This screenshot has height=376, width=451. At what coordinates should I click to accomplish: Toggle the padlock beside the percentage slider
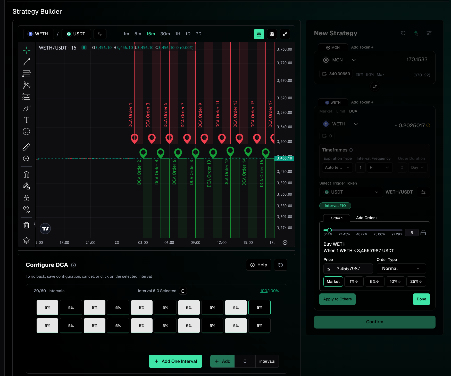click(x=423, y=233)
